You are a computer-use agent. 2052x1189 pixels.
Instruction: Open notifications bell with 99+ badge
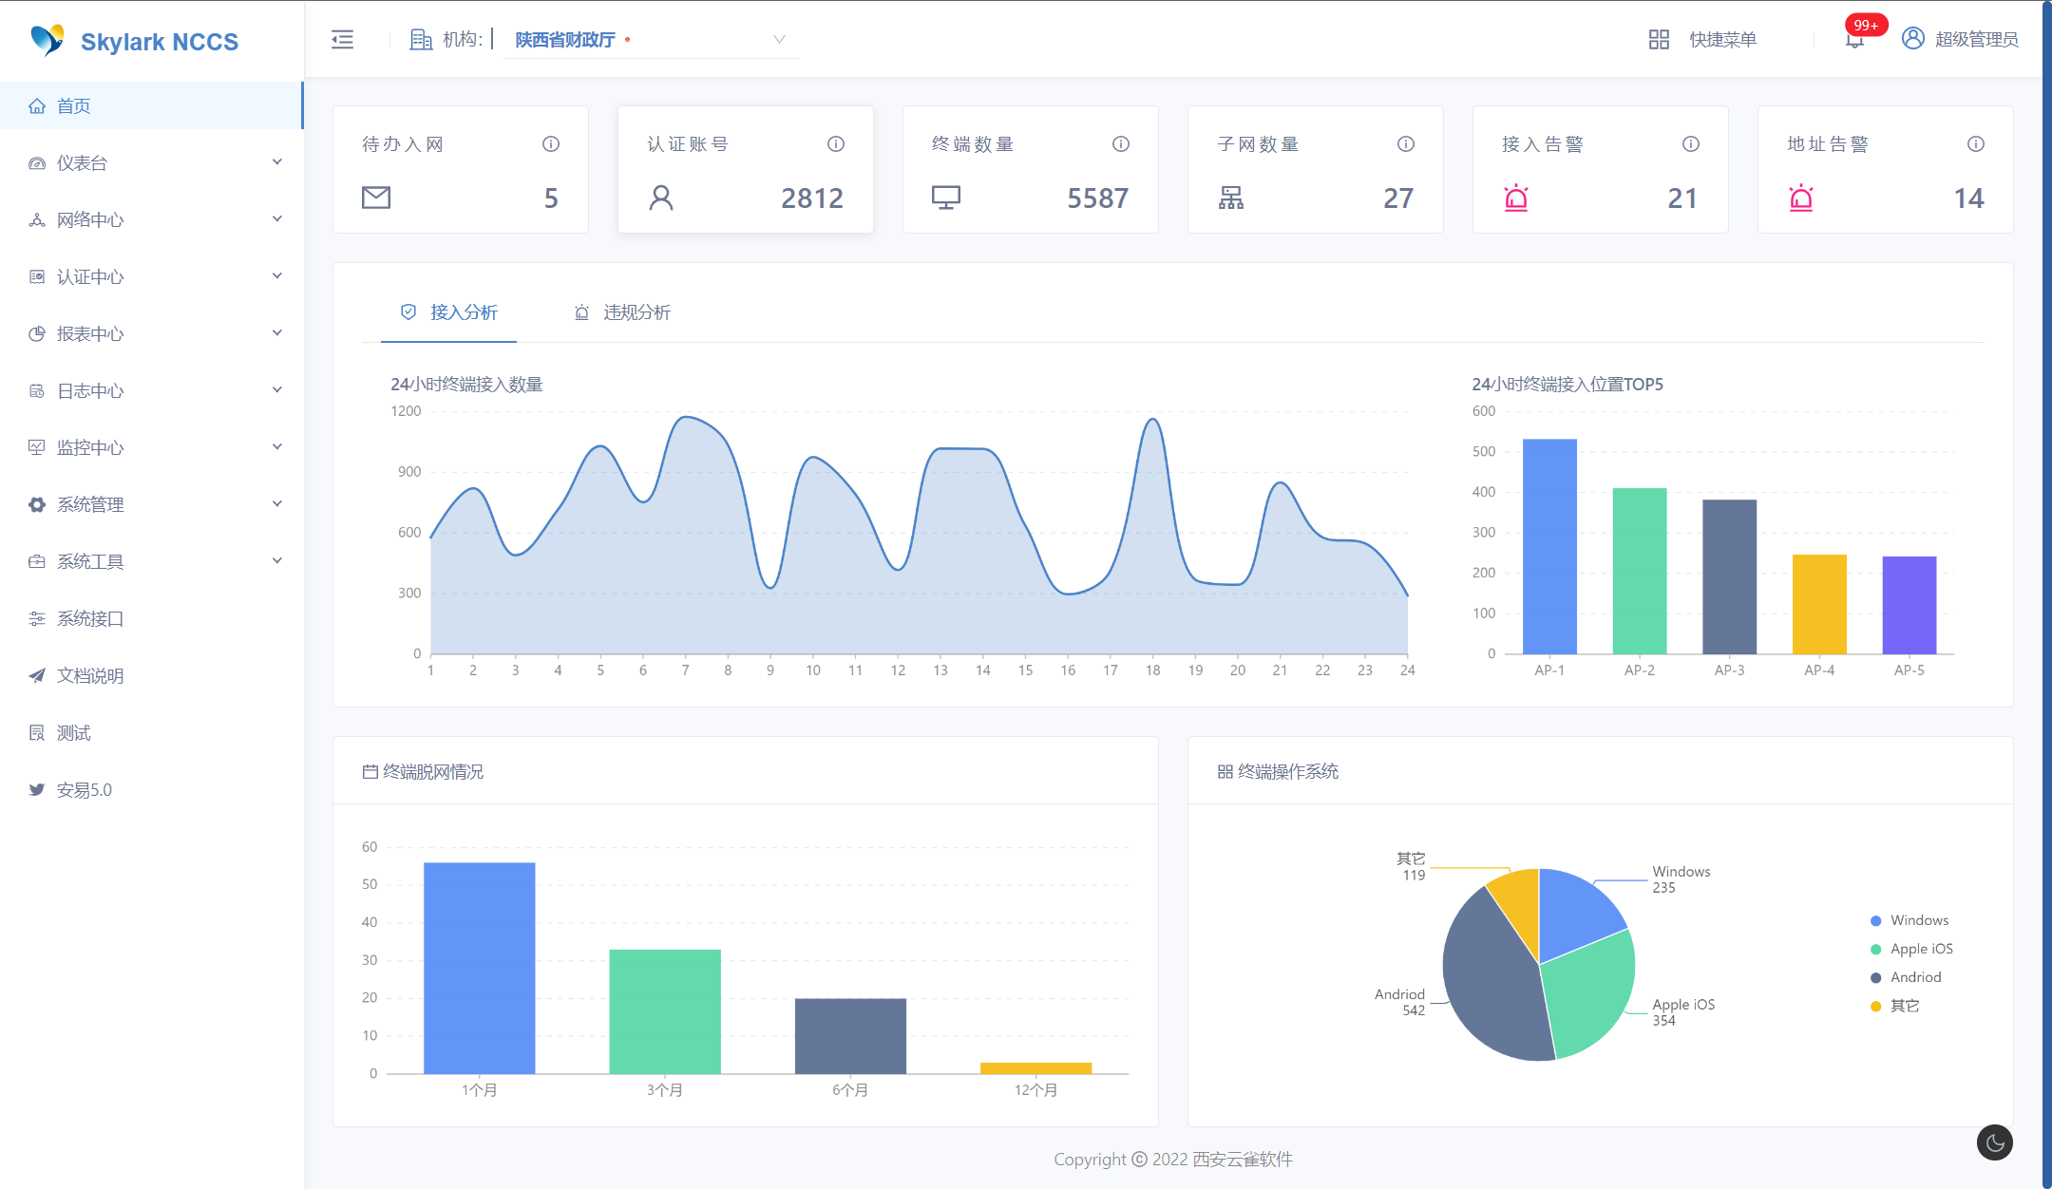tap(1854, 39)
